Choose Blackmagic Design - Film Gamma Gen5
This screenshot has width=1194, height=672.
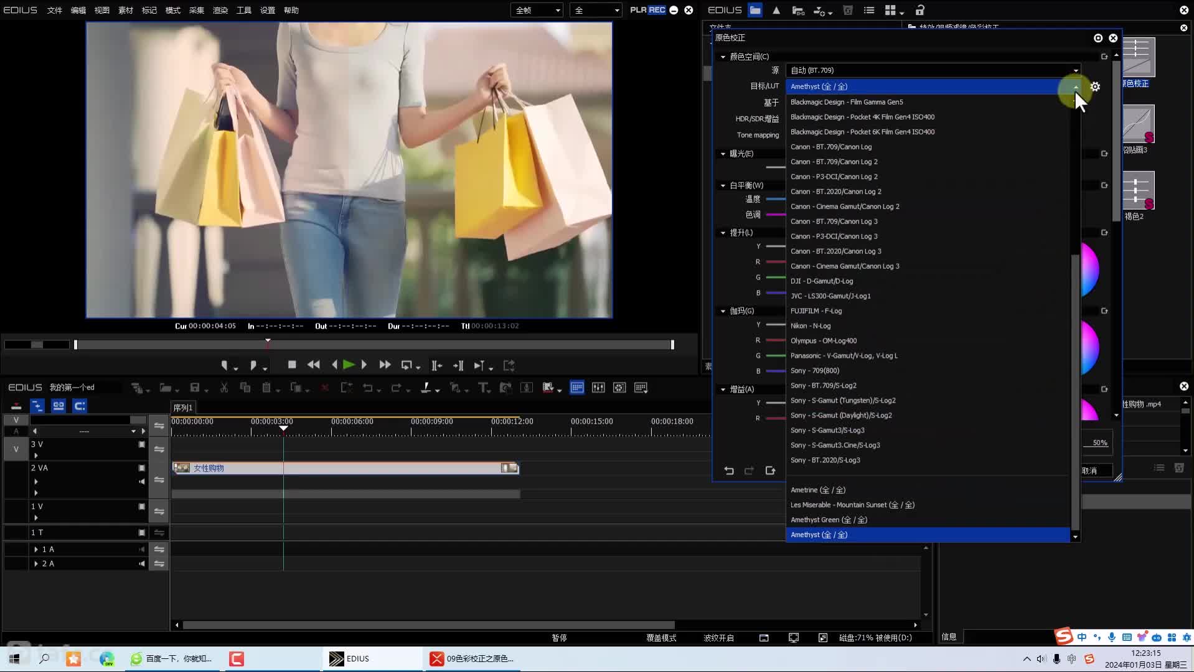pyautogui.click(x=928, y=102)
